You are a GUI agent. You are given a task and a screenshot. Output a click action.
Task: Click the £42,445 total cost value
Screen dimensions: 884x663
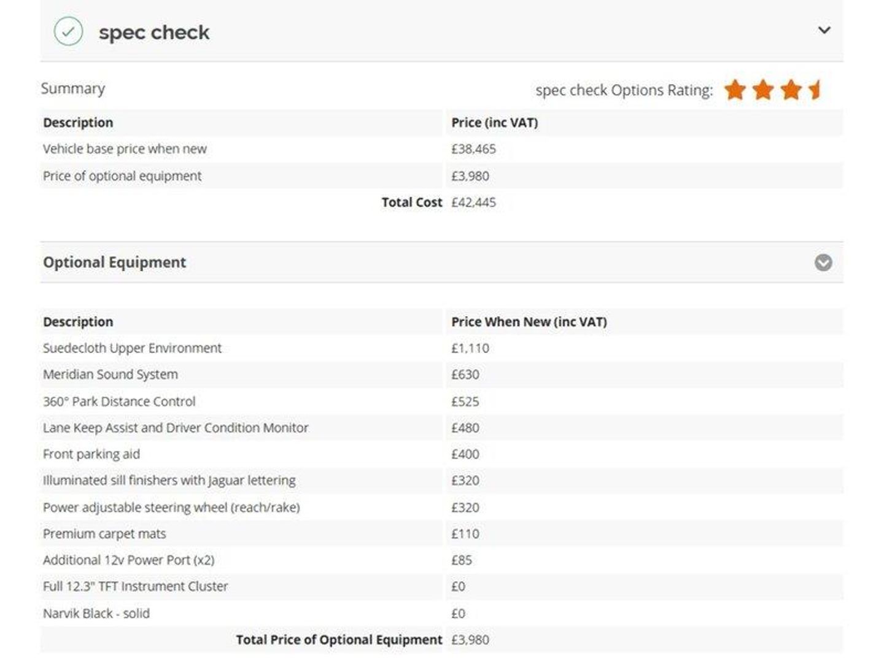[473, 203]
